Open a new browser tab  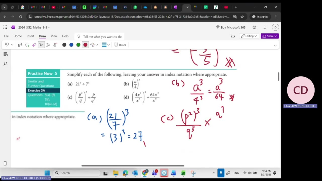(236, 7)
